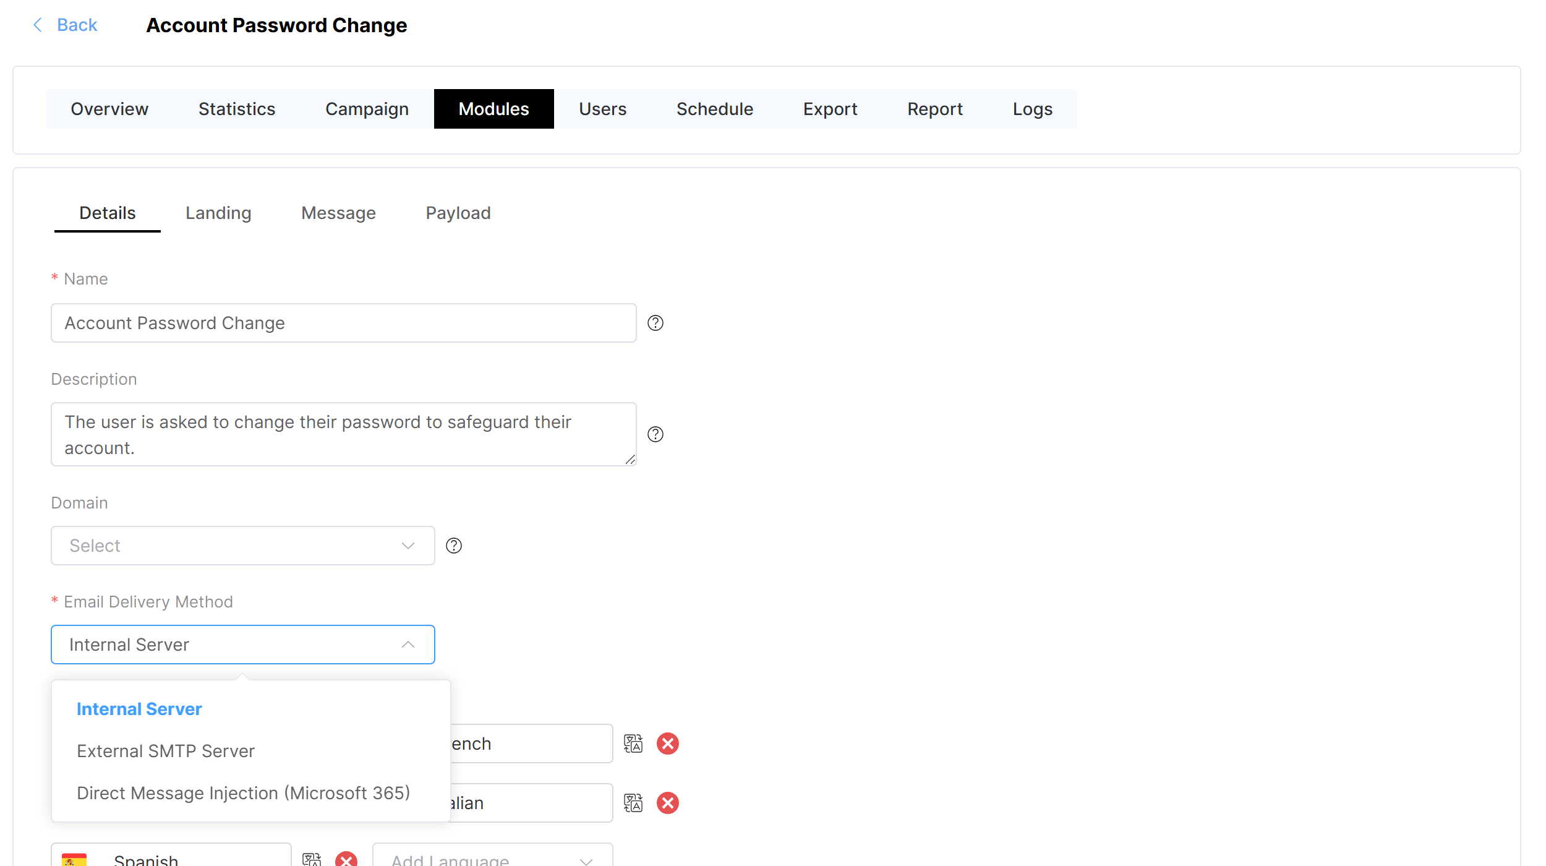Click the Back arrow icon
Viewport: 1546px width, 866px height.
[x=38, y=25]
